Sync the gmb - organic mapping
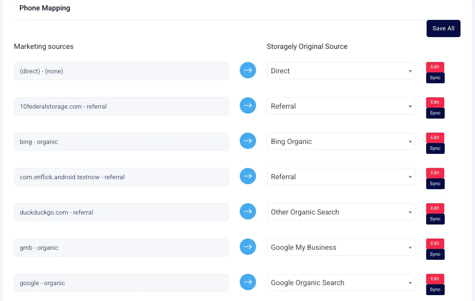 (435, 254)
